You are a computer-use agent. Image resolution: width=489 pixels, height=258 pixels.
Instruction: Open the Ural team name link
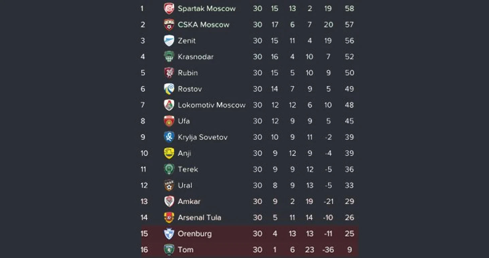(185, 185)
